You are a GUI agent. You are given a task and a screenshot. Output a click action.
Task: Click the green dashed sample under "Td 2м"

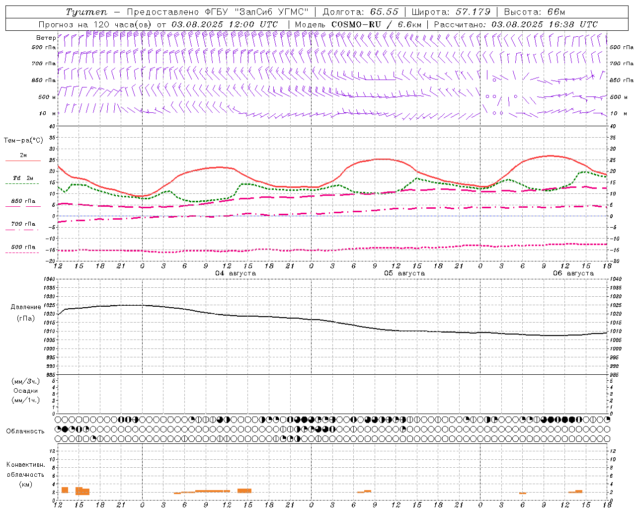pos(23,184)
